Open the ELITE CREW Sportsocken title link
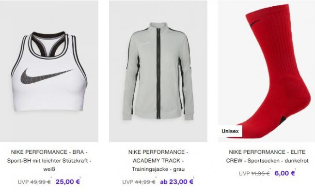 click(267, 156)
